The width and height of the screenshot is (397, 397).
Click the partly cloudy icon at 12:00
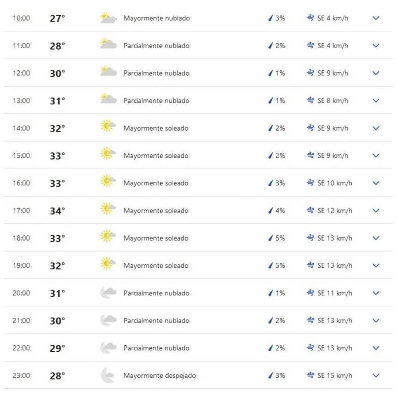[x=108, y=73]
